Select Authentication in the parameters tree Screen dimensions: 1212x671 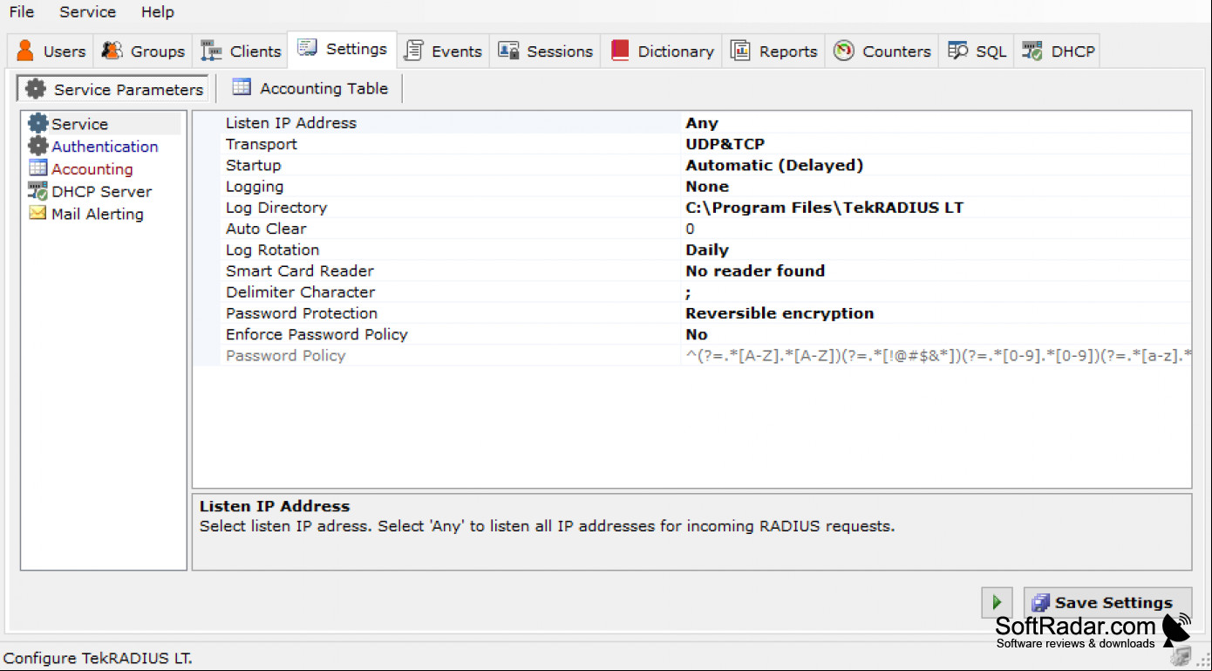click(105, 147)
